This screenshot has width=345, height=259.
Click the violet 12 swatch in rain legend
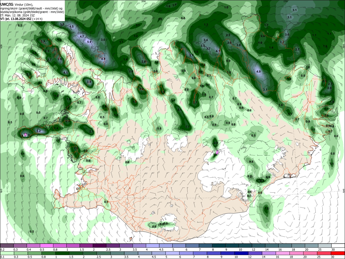pos(255,253)
